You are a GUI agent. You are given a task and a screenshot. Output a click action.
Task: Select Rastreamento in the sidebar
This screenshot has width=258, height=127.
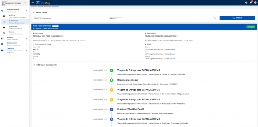click(15, 22)
